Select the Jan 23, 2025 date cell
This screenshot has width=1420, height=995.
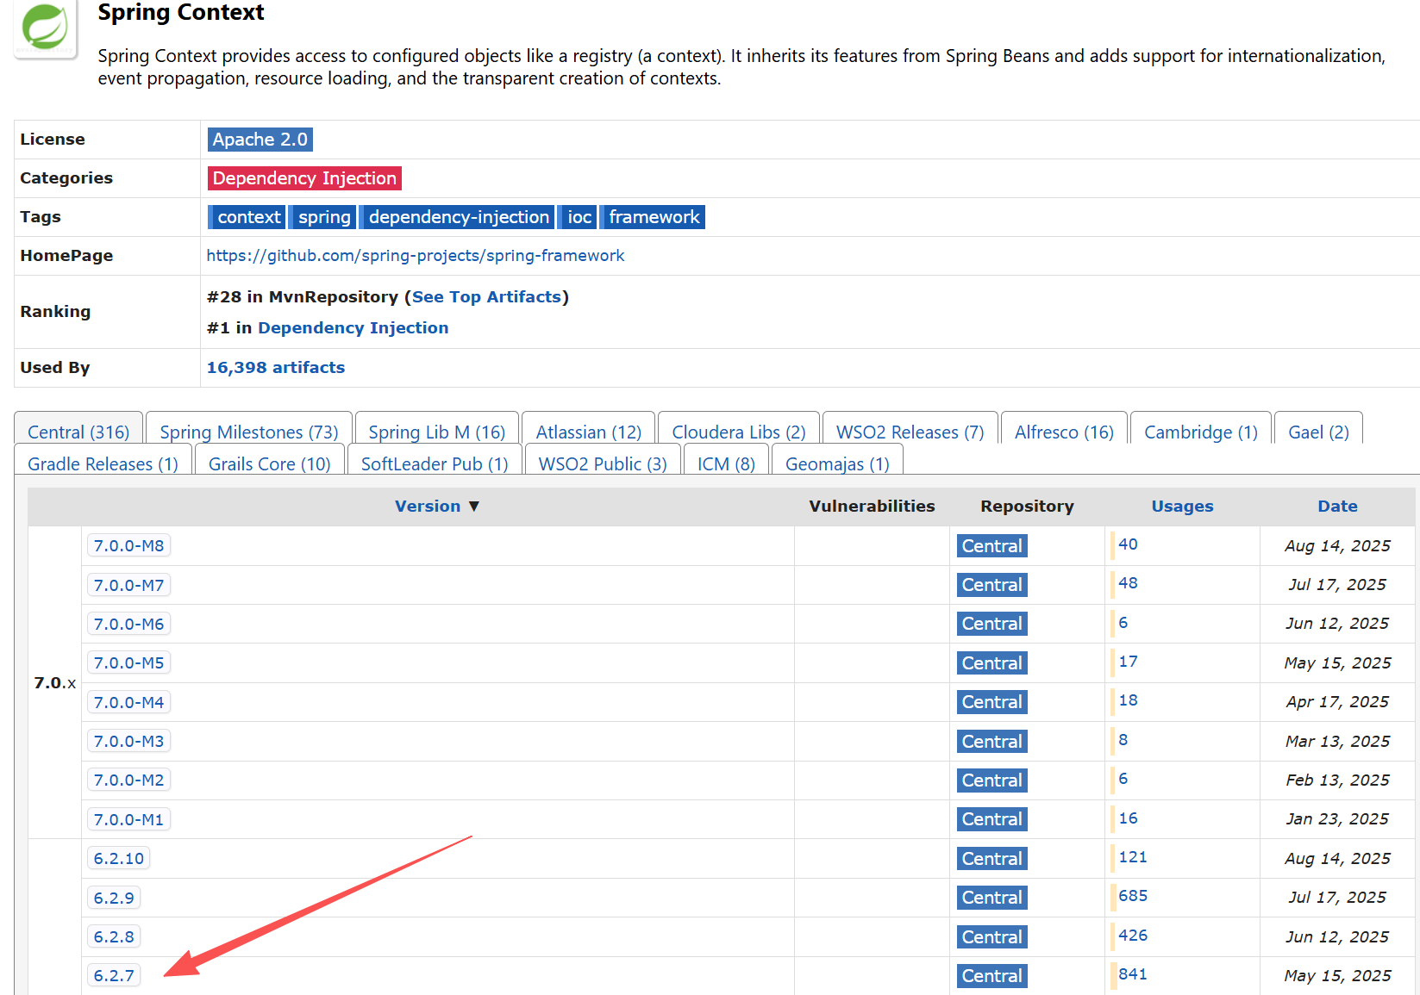(x=1337, y=819)
